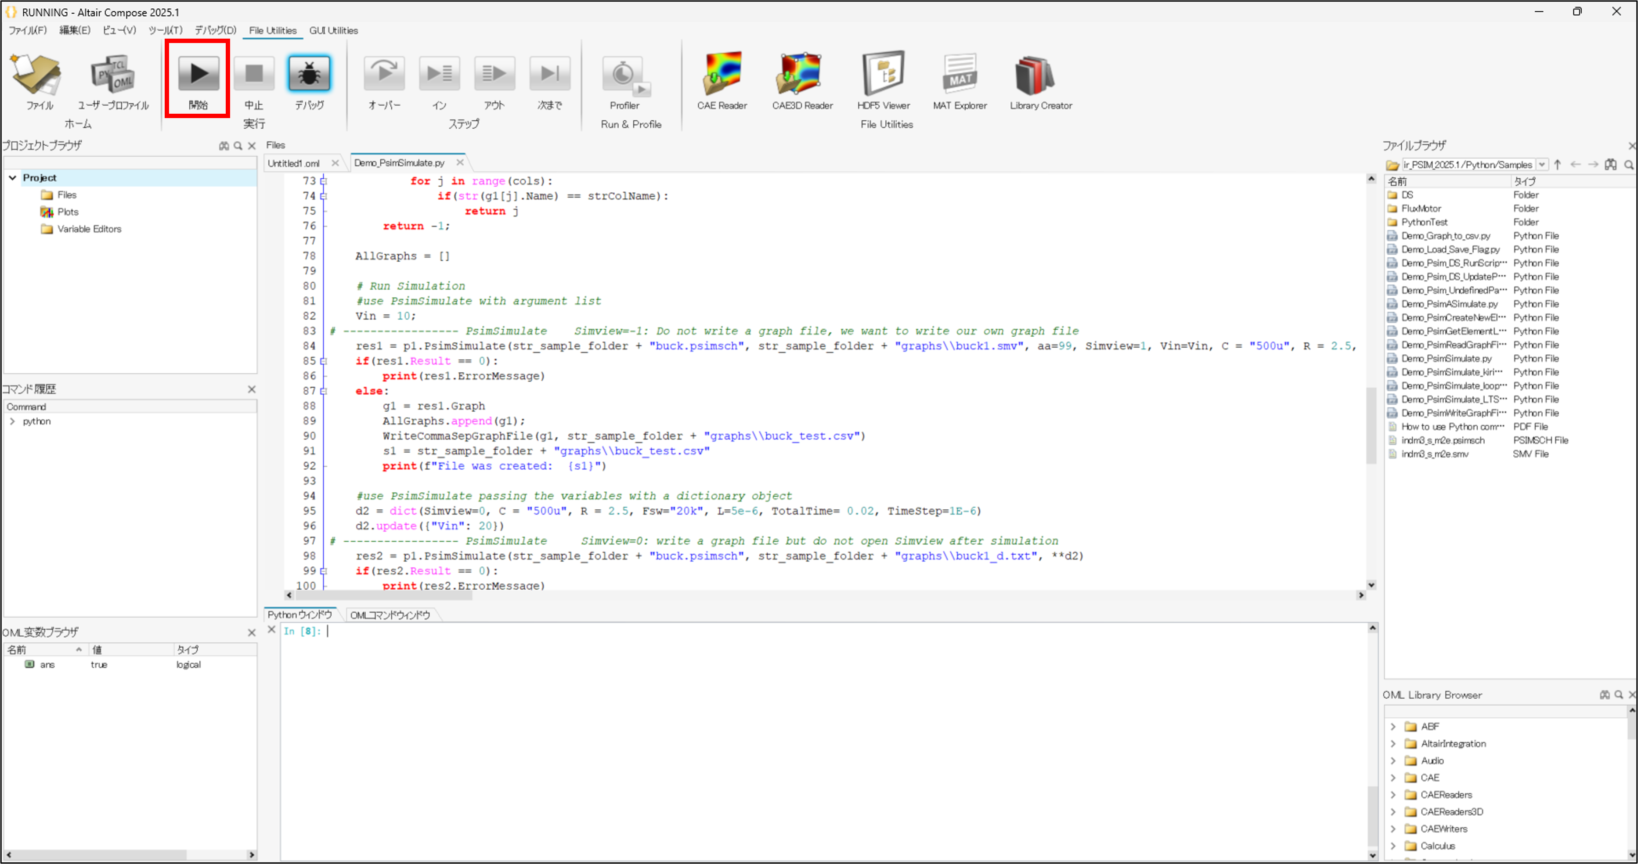Expand the AltairIntegration library folder
The height and width of the screenshot is (864, 1638).
(x=1393, y=744)
